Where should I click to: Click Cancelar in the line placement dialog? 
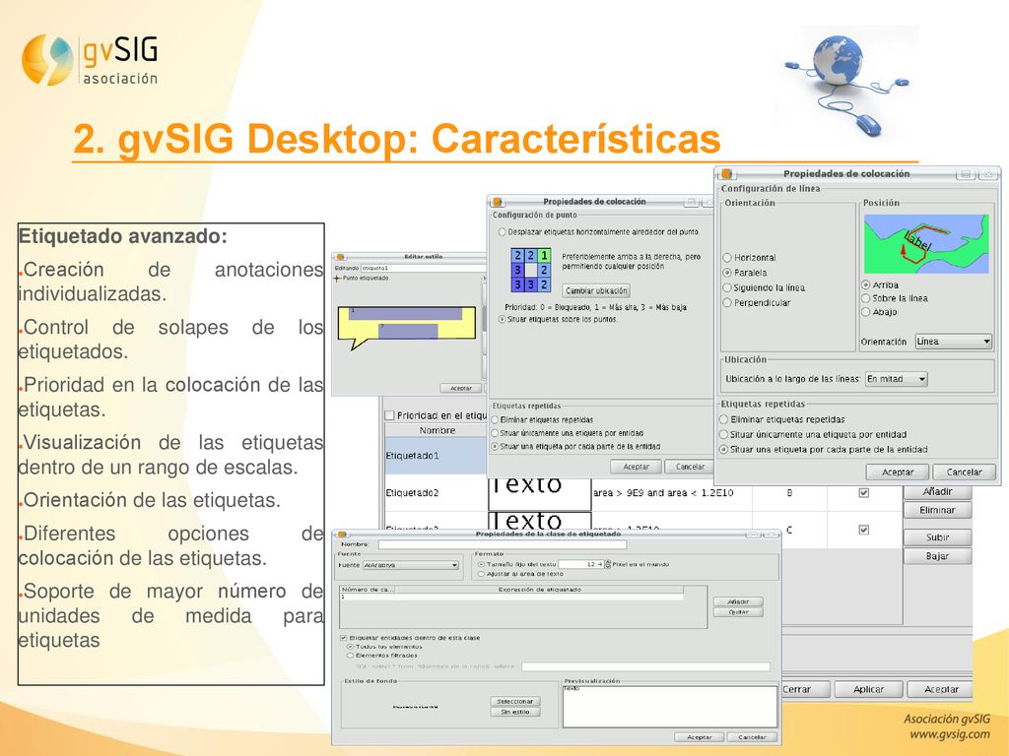pyautogui.click(x=964, y=472)
